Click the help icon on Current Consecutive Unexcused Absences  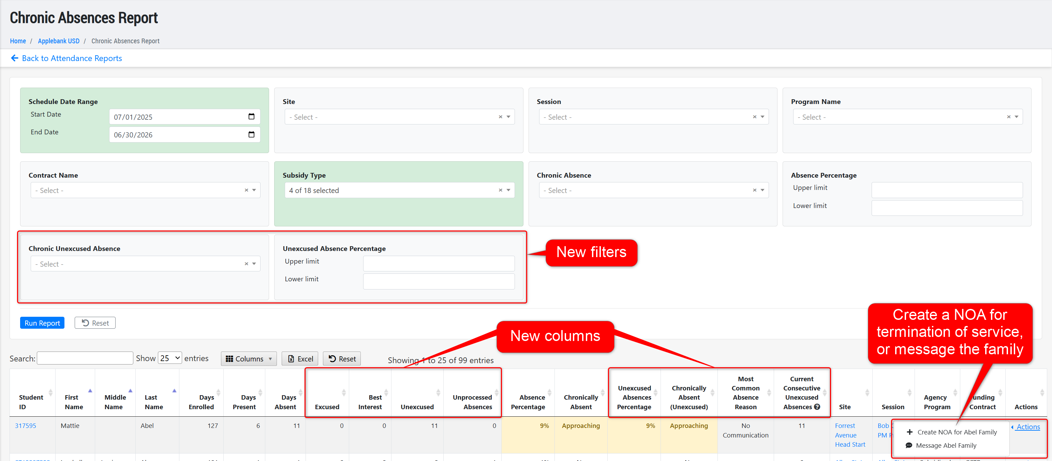click(x=817, y=407)
